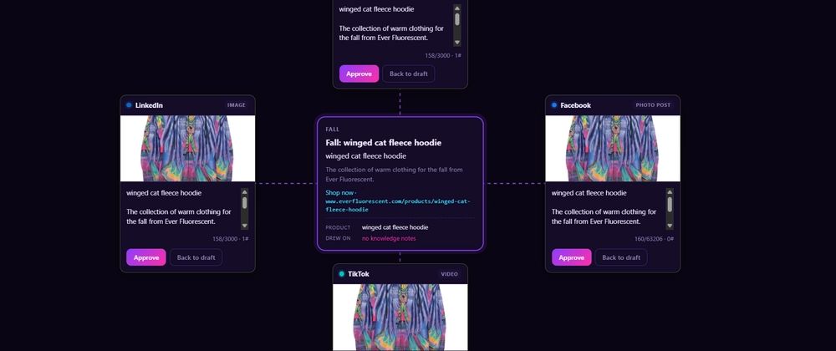This screenshot has height=351, width=836.
Task: Click the Facebook caption text area
Action: [608, 207]
